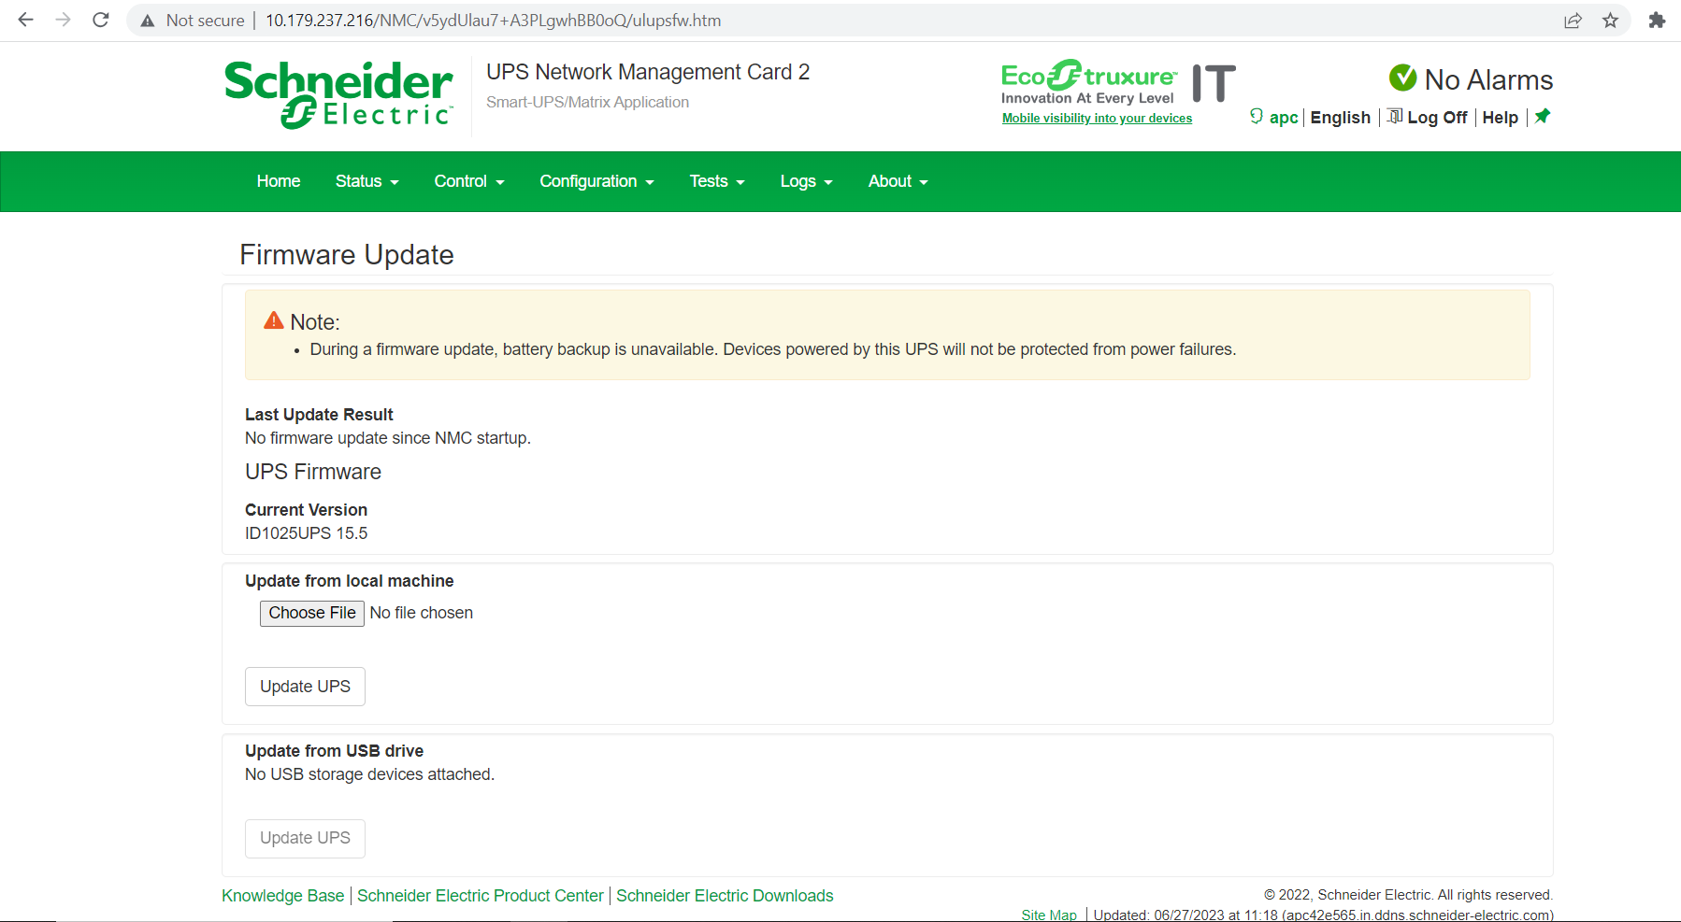Click the Log Off door icon
Image resolution: width=1681 pixels, height=922 pixels.
(x=1395, y=116)
